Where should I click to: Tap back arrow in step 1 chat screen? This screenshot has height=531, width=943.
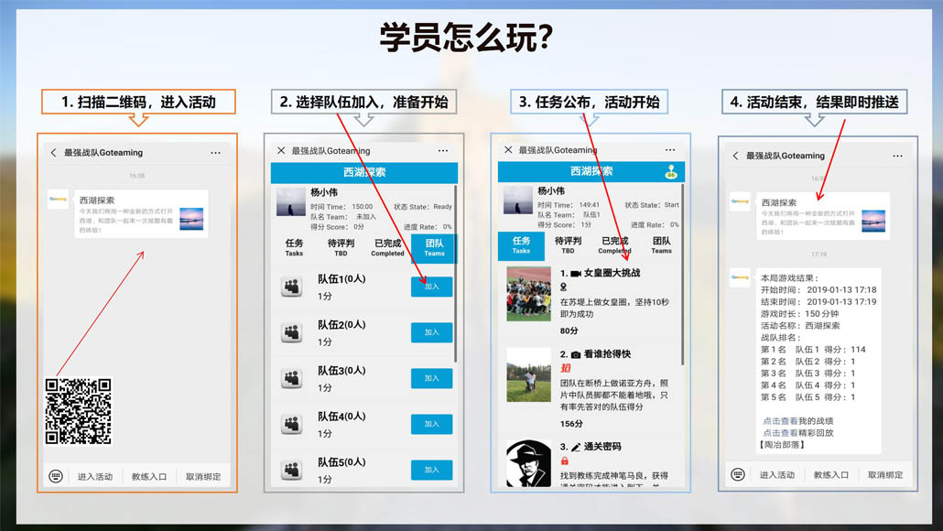tap(53, 153)
